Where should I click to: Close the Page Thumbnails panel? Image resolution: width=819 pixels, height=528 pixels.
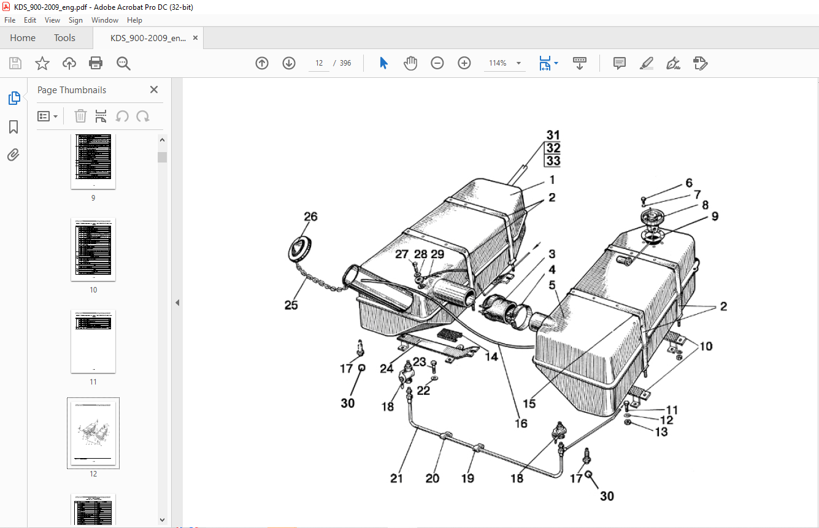click(154, 90)
